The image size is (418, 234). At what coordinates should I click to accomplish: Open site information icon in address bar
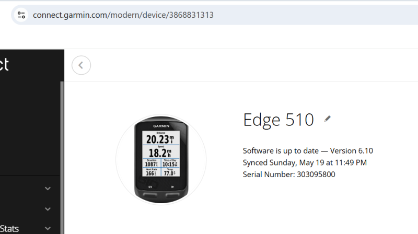click(21, 15)
